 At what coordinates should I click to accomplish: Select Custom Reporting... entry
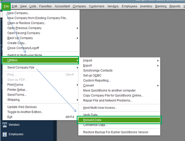pyautogui.click(x=119, y=80)
